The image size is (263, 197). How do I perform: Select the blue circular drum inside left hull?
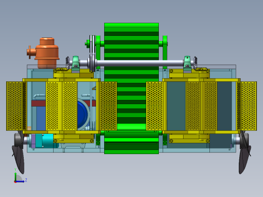(83, 114)
